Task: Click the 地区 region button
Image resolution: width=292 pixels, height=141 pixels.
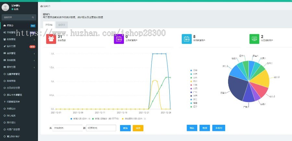Action: (192, 128)
